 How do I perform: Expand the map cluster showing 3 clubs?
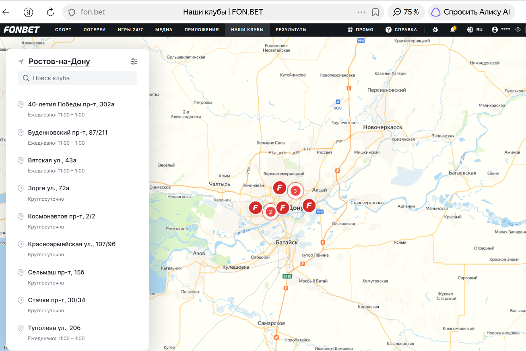pos(295,191)
